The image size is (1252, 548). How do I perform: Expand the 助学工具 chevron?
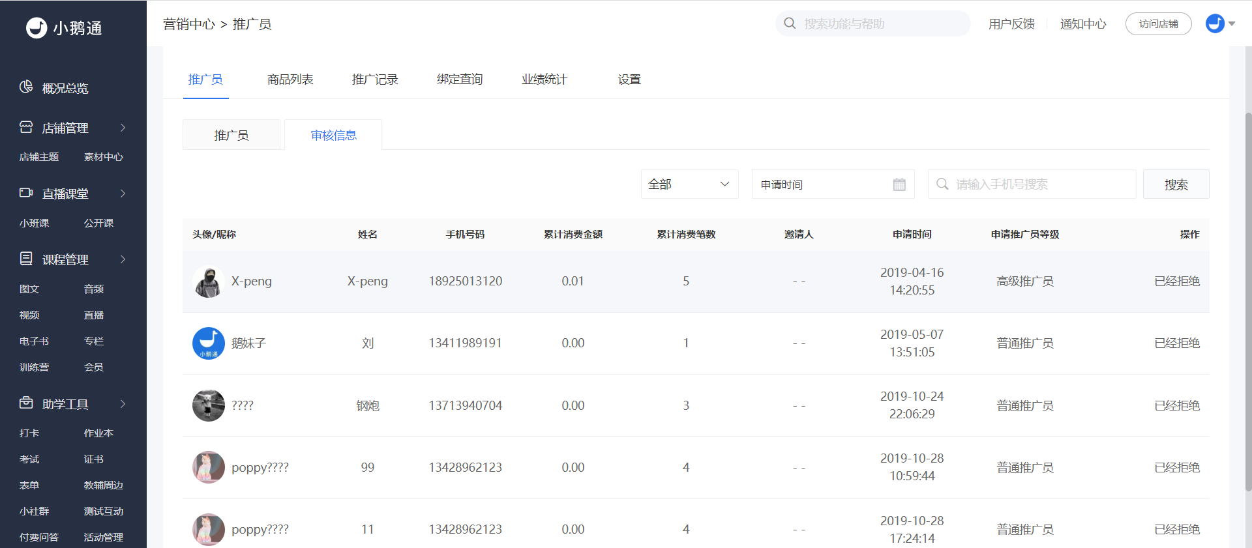(x=123, y=404)
